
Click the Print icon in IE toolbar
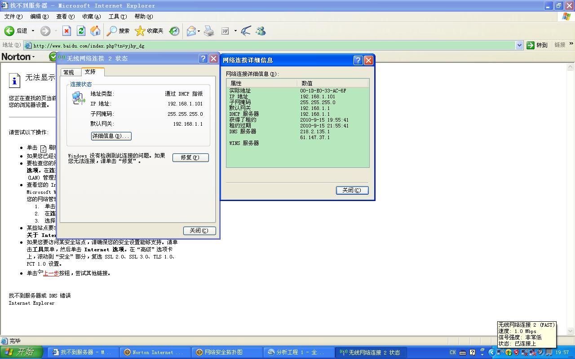[x=209, y=31]
